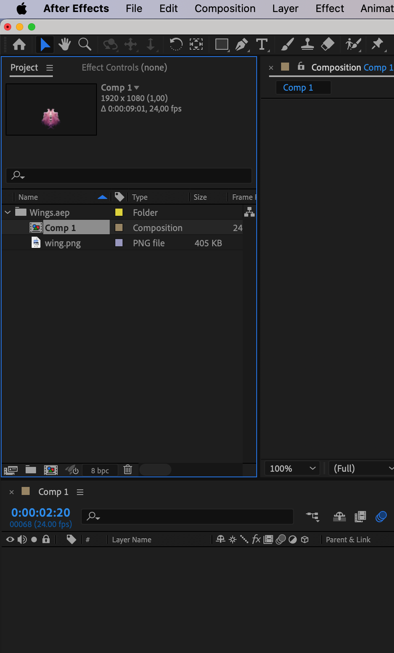Image resolution: width=394 pixels, height=653 pixels.
Task: Select the Type text tool
Action: pyautogui.click(x=262, y=44)
